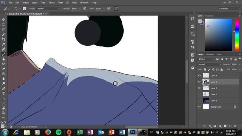Select the Rectangular Marquee tool

click(3, 25)
